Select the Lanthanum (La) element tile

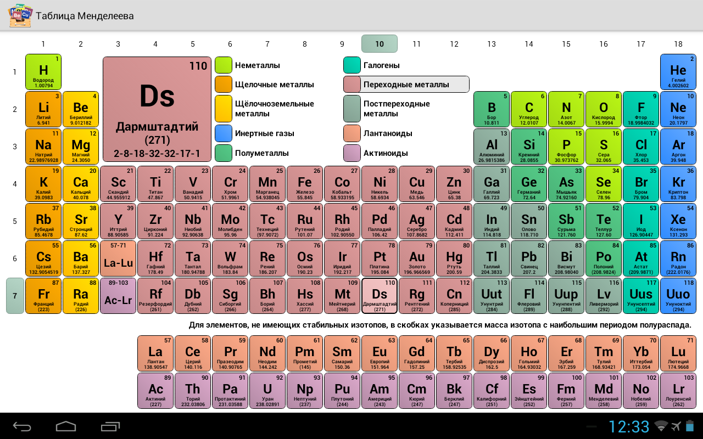tap(155, 353)
